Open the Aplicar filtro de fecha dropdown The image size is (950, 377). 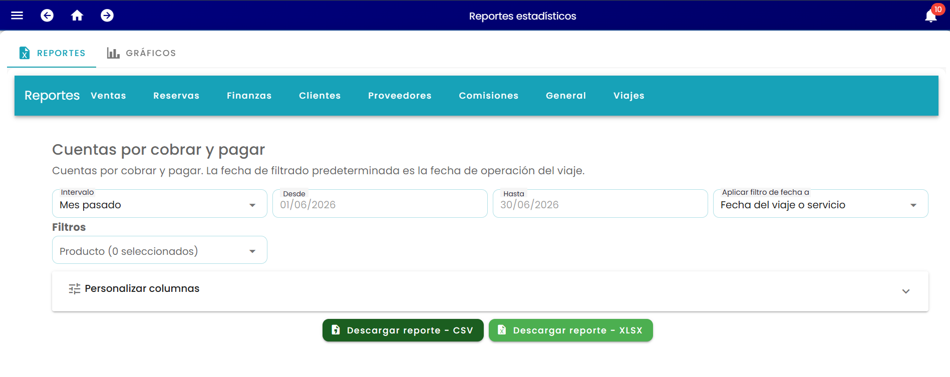821,204
